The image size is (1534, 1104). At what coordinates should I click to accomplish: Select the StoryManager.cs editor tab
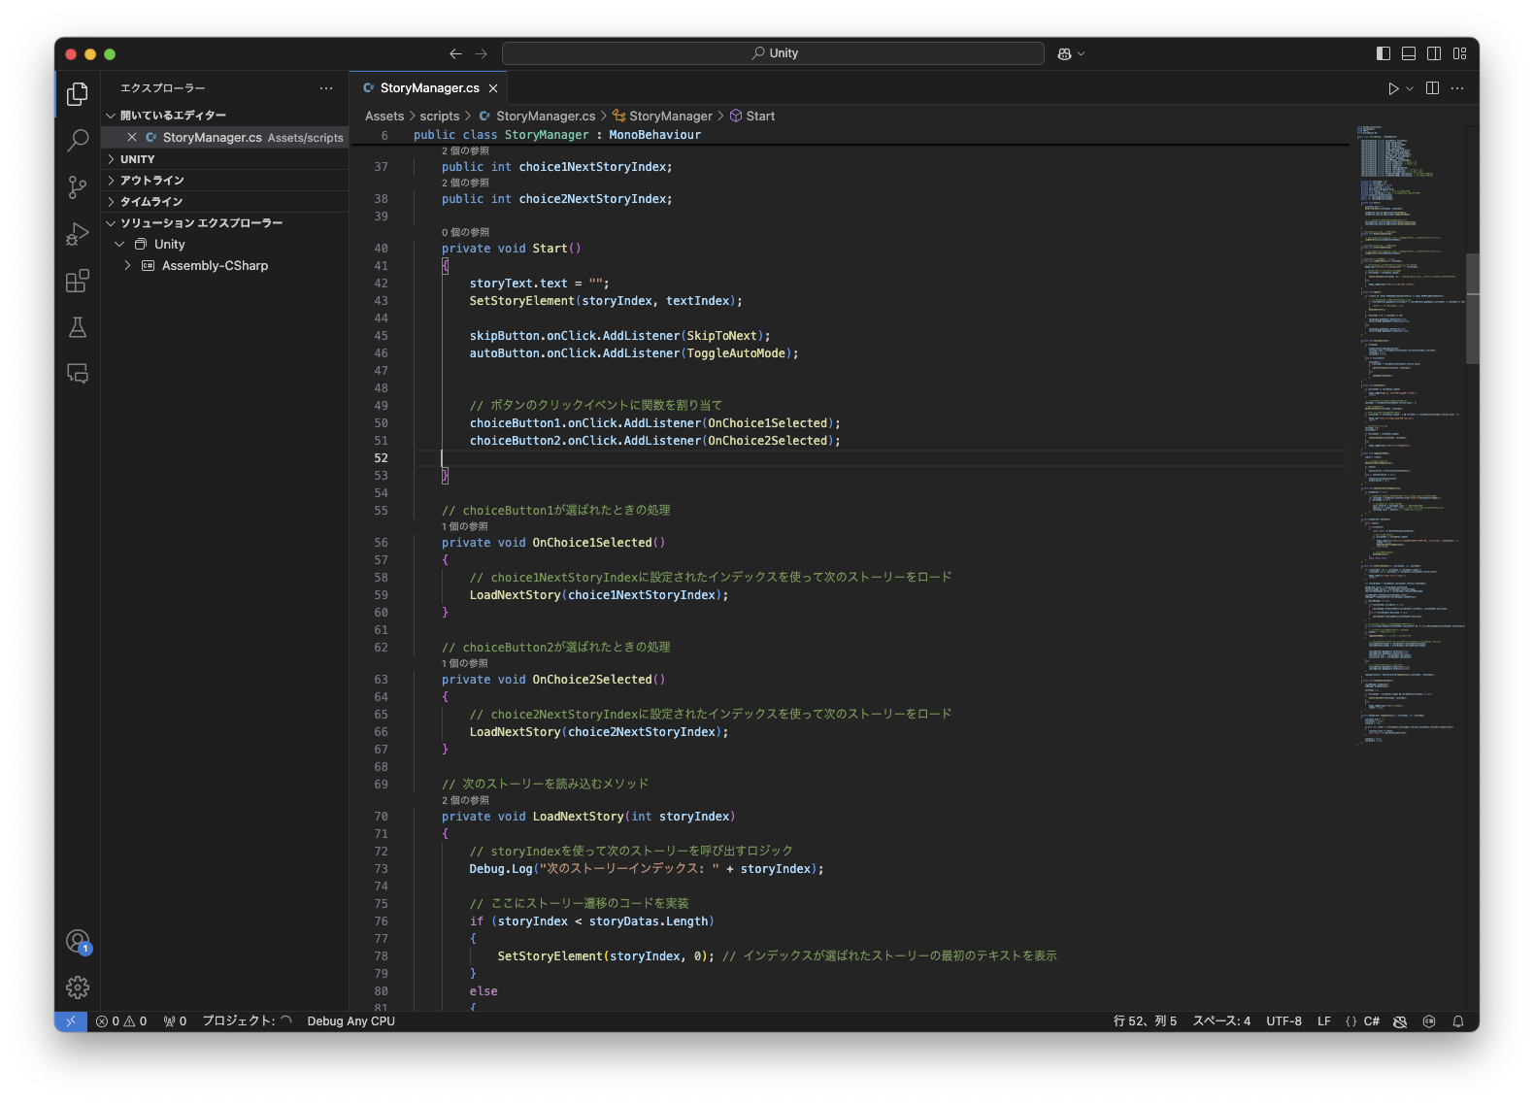click(x=429, y=88)
